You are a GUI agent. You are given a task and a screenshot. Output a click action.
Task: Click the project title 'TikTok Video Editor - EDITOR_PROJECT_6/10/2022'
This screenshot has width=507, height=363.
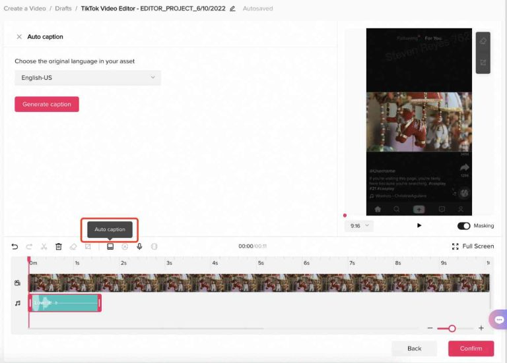click(x=153, y=9)
